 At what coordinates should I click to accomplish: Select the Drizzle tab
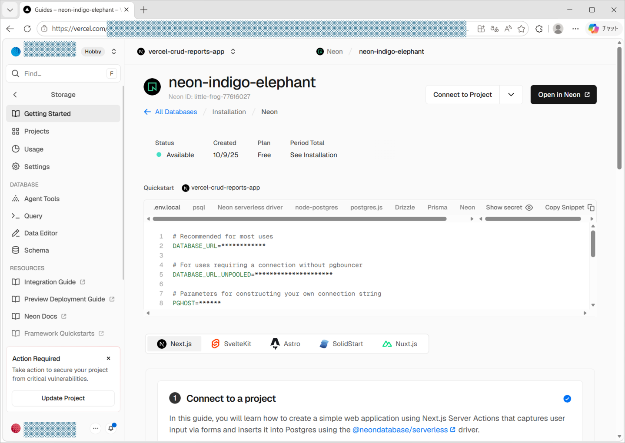[405, 207]
